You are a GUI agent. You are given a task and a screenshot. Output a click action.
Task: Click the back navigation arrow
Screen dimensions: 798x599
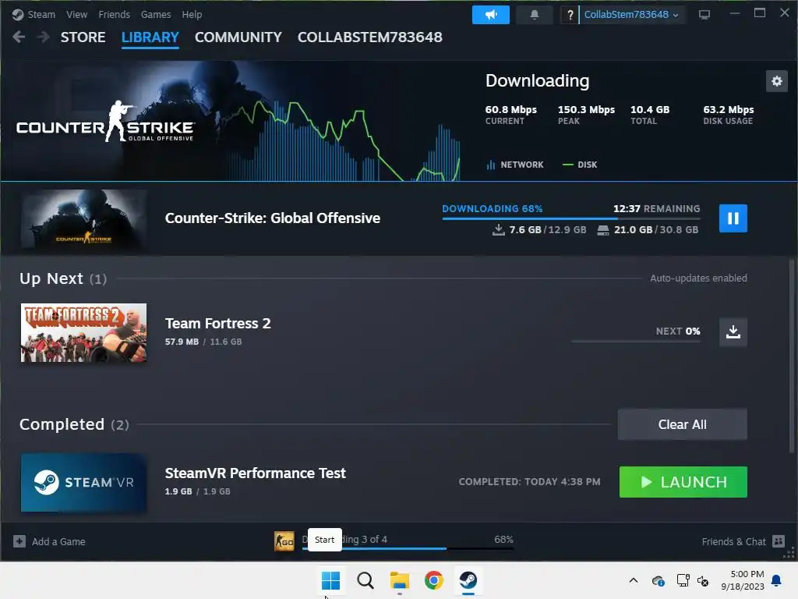(x=19, y=37)
